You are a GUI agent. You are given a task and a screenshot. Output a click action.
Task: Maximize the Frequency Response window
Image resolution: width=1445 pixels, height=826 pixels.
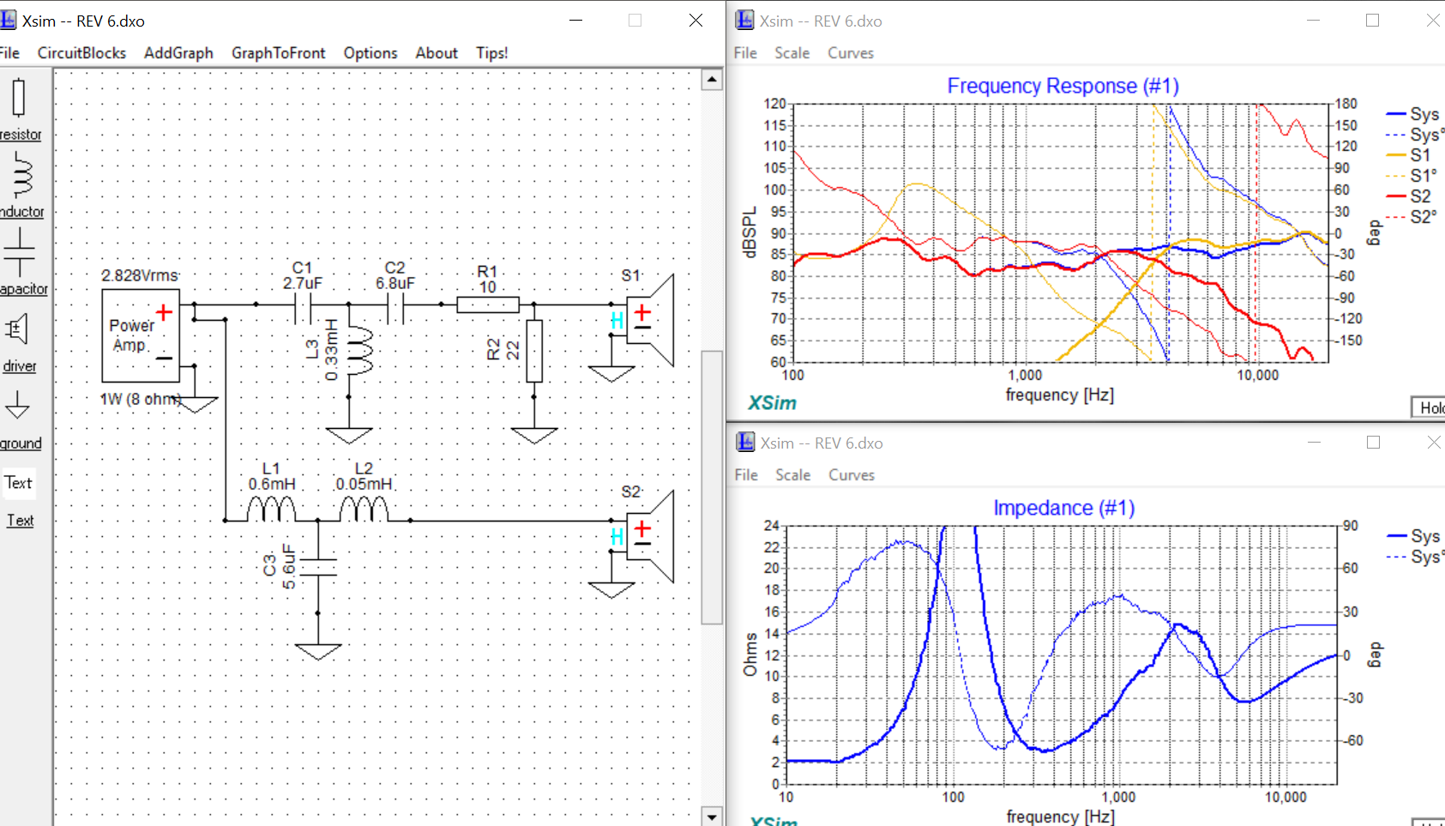1372,20
